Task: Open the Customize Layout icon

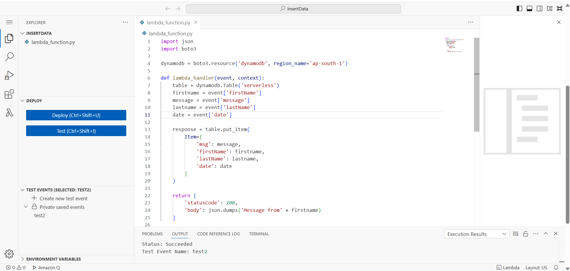Action: (x=550, y=9)
